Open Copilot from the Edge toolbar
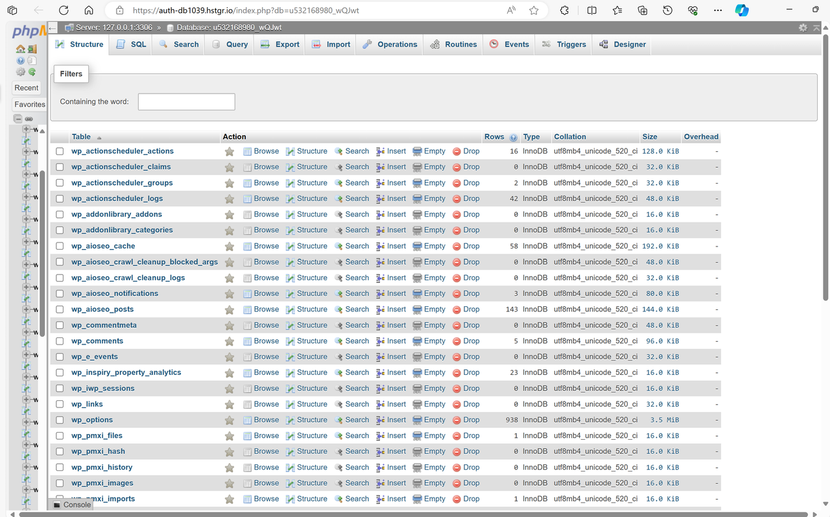The image size is (830, 517). click(x=741, y=10)
